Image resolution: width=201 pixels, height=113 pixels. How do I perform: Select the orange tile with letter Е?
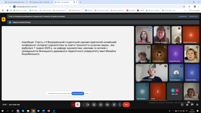[158, 91]
